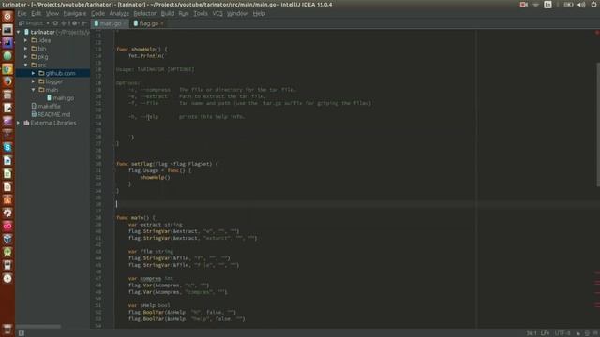Image resolution: width=600 pixels, height=337 pixels.
Task: Open the sound volume indicator
Action: tap(581, 5)
